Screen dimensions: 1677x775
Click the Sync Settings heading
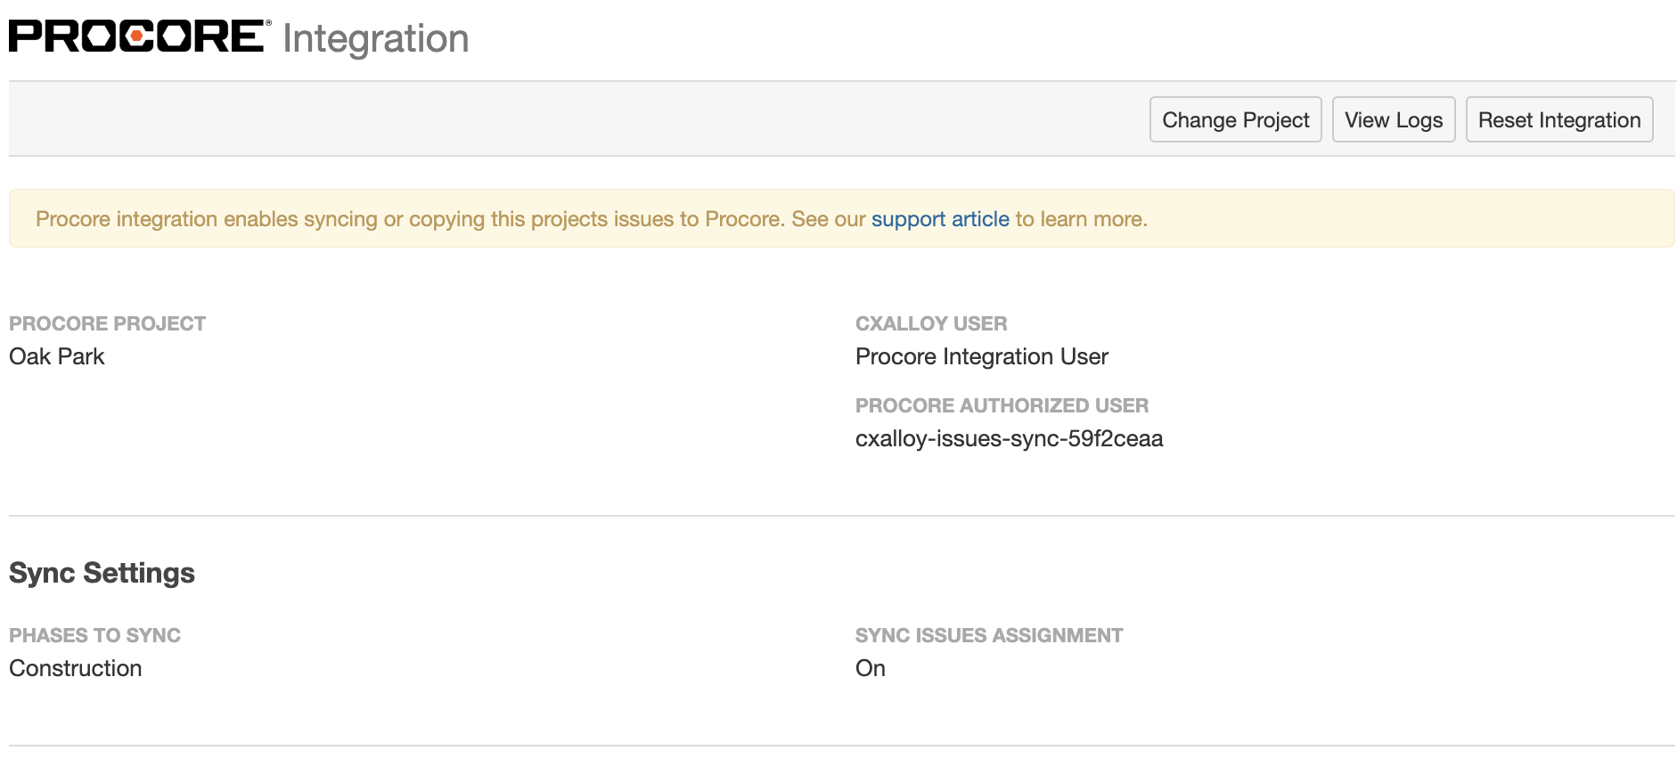(x=102, y=573)
